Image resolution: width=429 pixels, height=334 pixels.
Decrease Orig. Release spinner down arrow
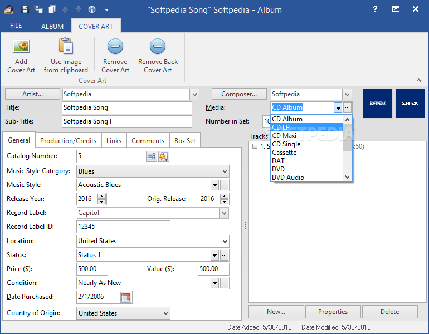[225, 202]
